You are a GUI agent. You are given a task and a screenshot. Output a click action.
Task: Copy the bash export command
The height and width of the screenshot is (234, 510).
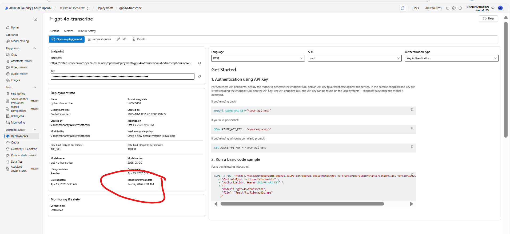click(x=412, y=109)
